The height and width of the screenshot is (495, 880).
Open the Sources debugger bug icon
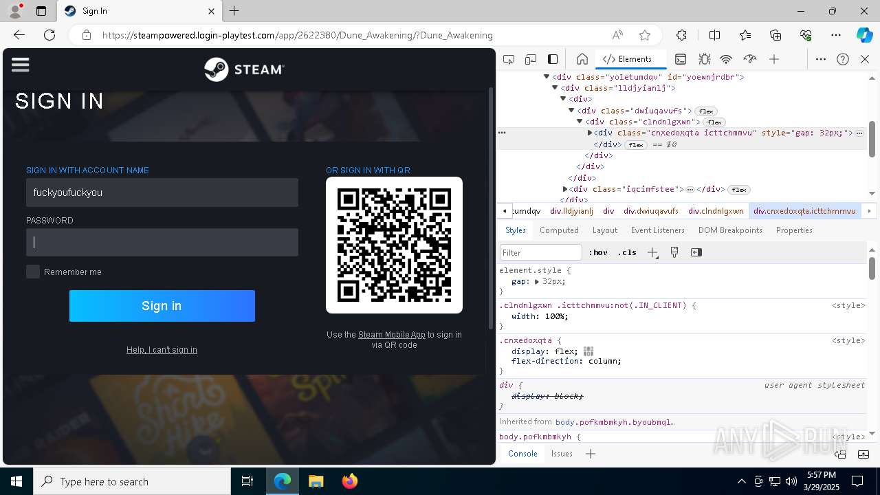[704, 59]
